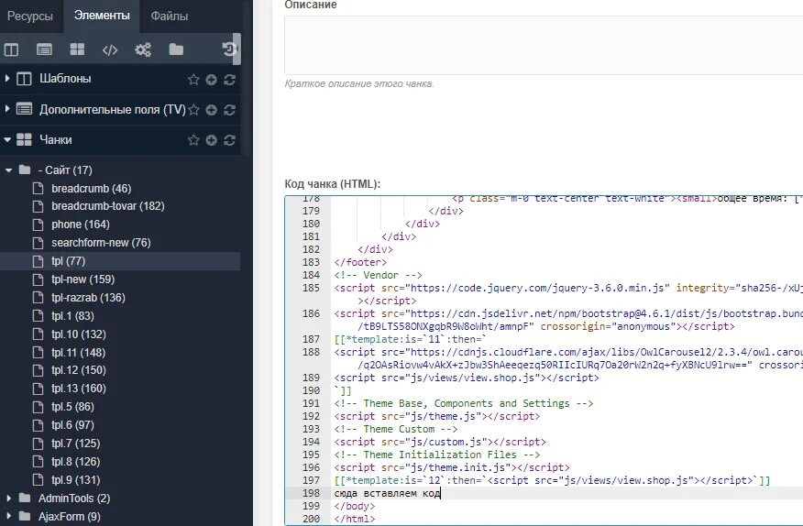Screen dimensions: 803x526
Task: Click the </body> tag on line 199
Action: [355, 506]
